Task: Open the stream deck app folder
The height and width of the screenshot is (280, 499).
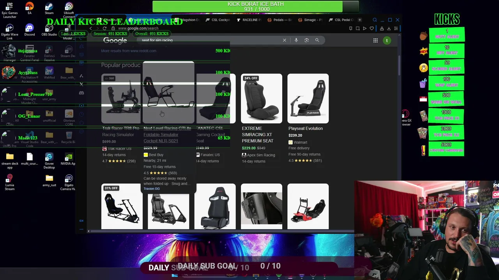Action: click(10, 161)
